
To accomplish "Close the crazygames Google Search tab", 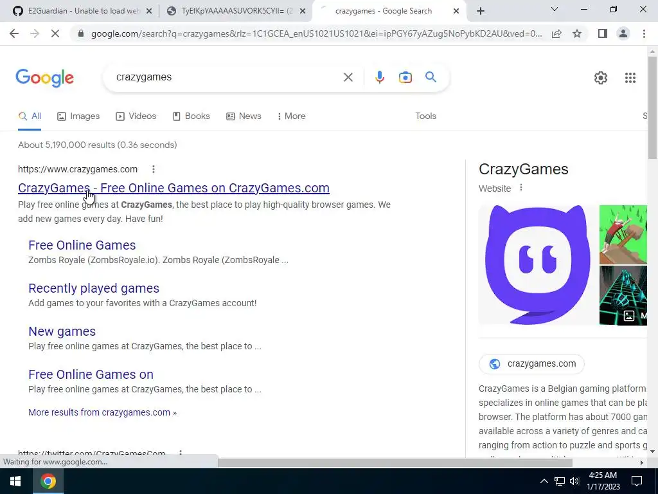I will pos(456,12).
